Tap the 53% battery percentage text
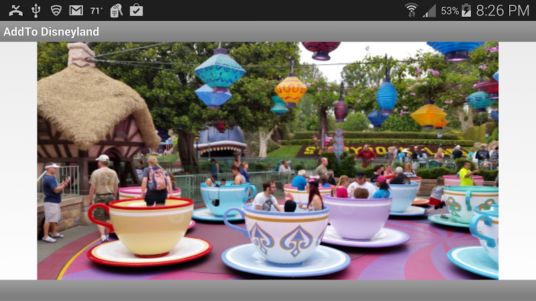The width and height of the screenshot is (536, 301). point(450,11)
